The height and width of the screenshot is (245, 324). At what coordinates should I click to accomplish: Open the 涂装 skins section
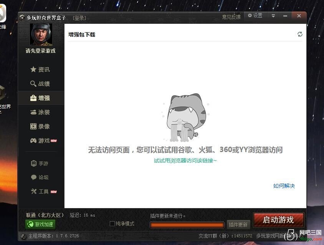(40, 112)
